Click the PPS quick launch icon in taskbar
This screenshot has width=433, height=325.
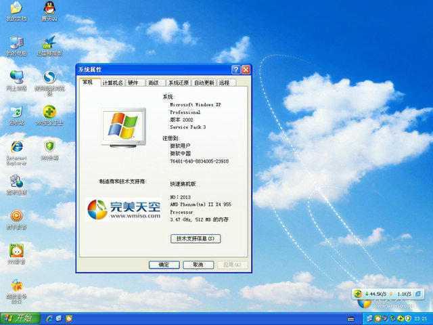[x=69, y=319]
